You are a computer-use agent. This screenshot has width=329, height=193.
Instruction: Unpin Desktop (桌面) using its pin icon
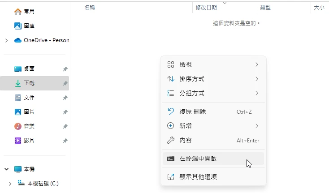tap(65, 69)
